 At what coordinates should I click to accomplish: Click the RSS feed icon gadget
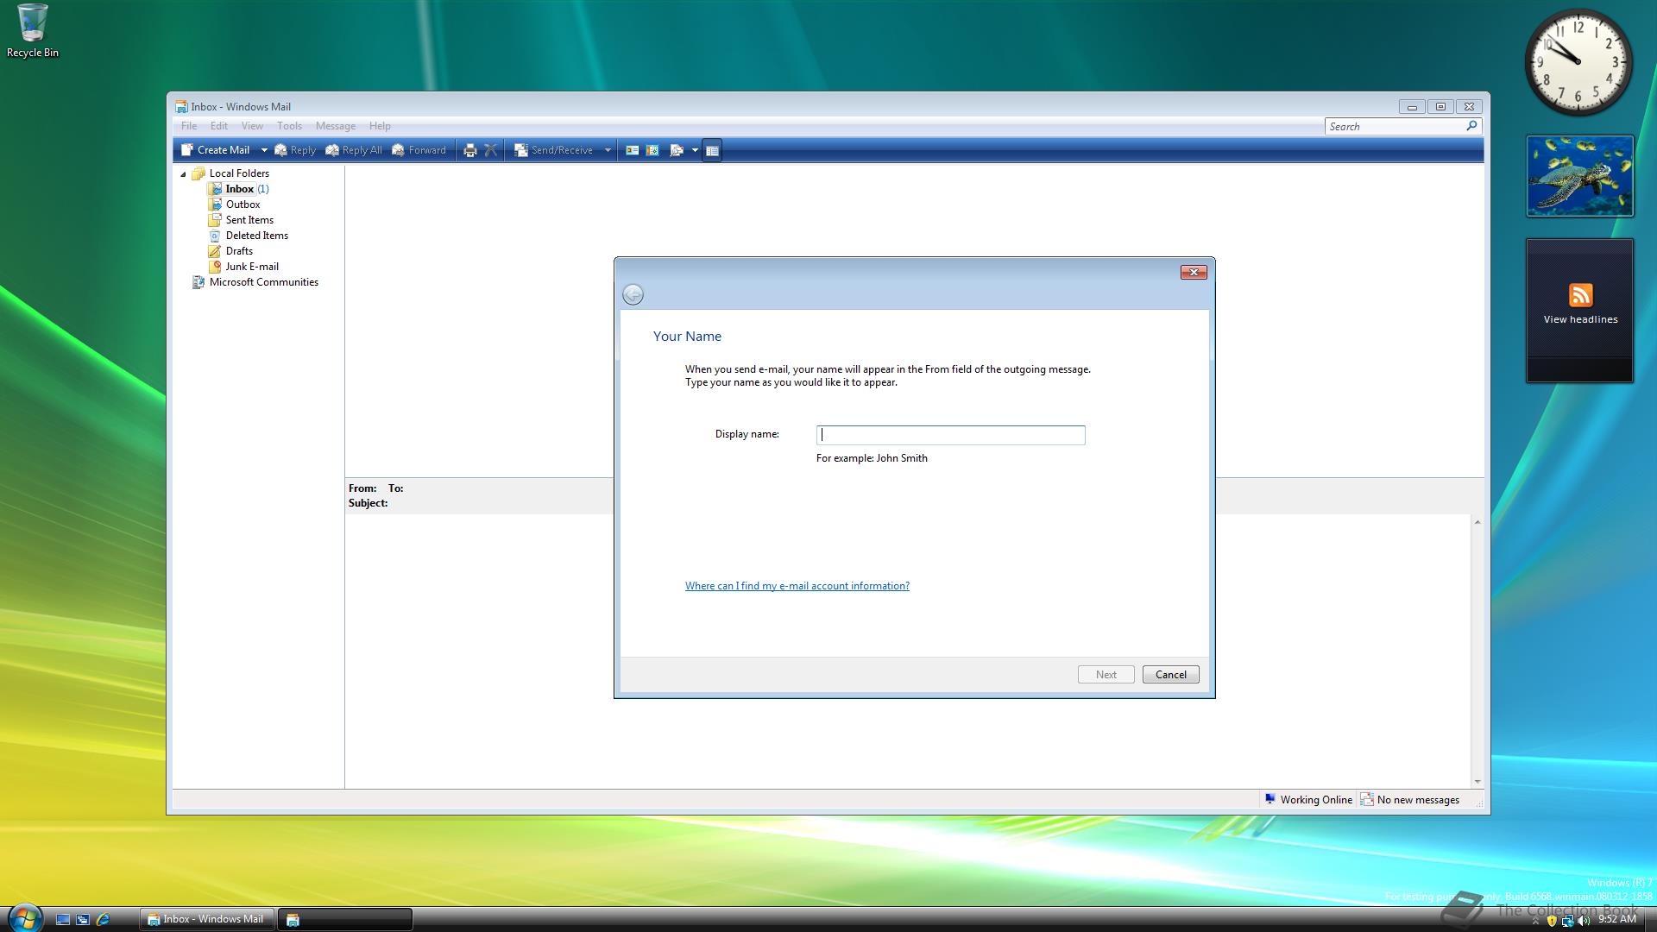pos(1580,295)
